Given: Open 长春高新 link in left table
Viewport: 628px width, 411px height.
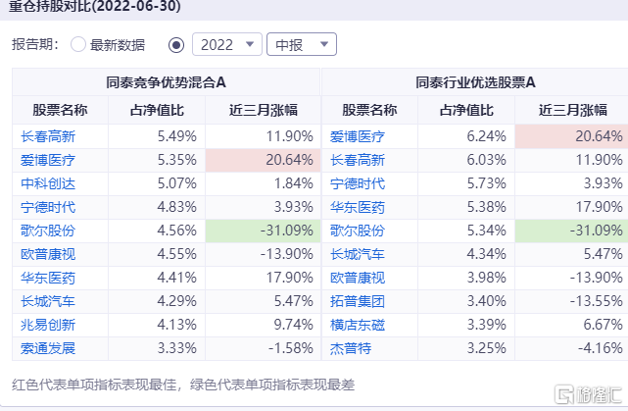Looking at the screenshot, I should (x=48, y=135).
